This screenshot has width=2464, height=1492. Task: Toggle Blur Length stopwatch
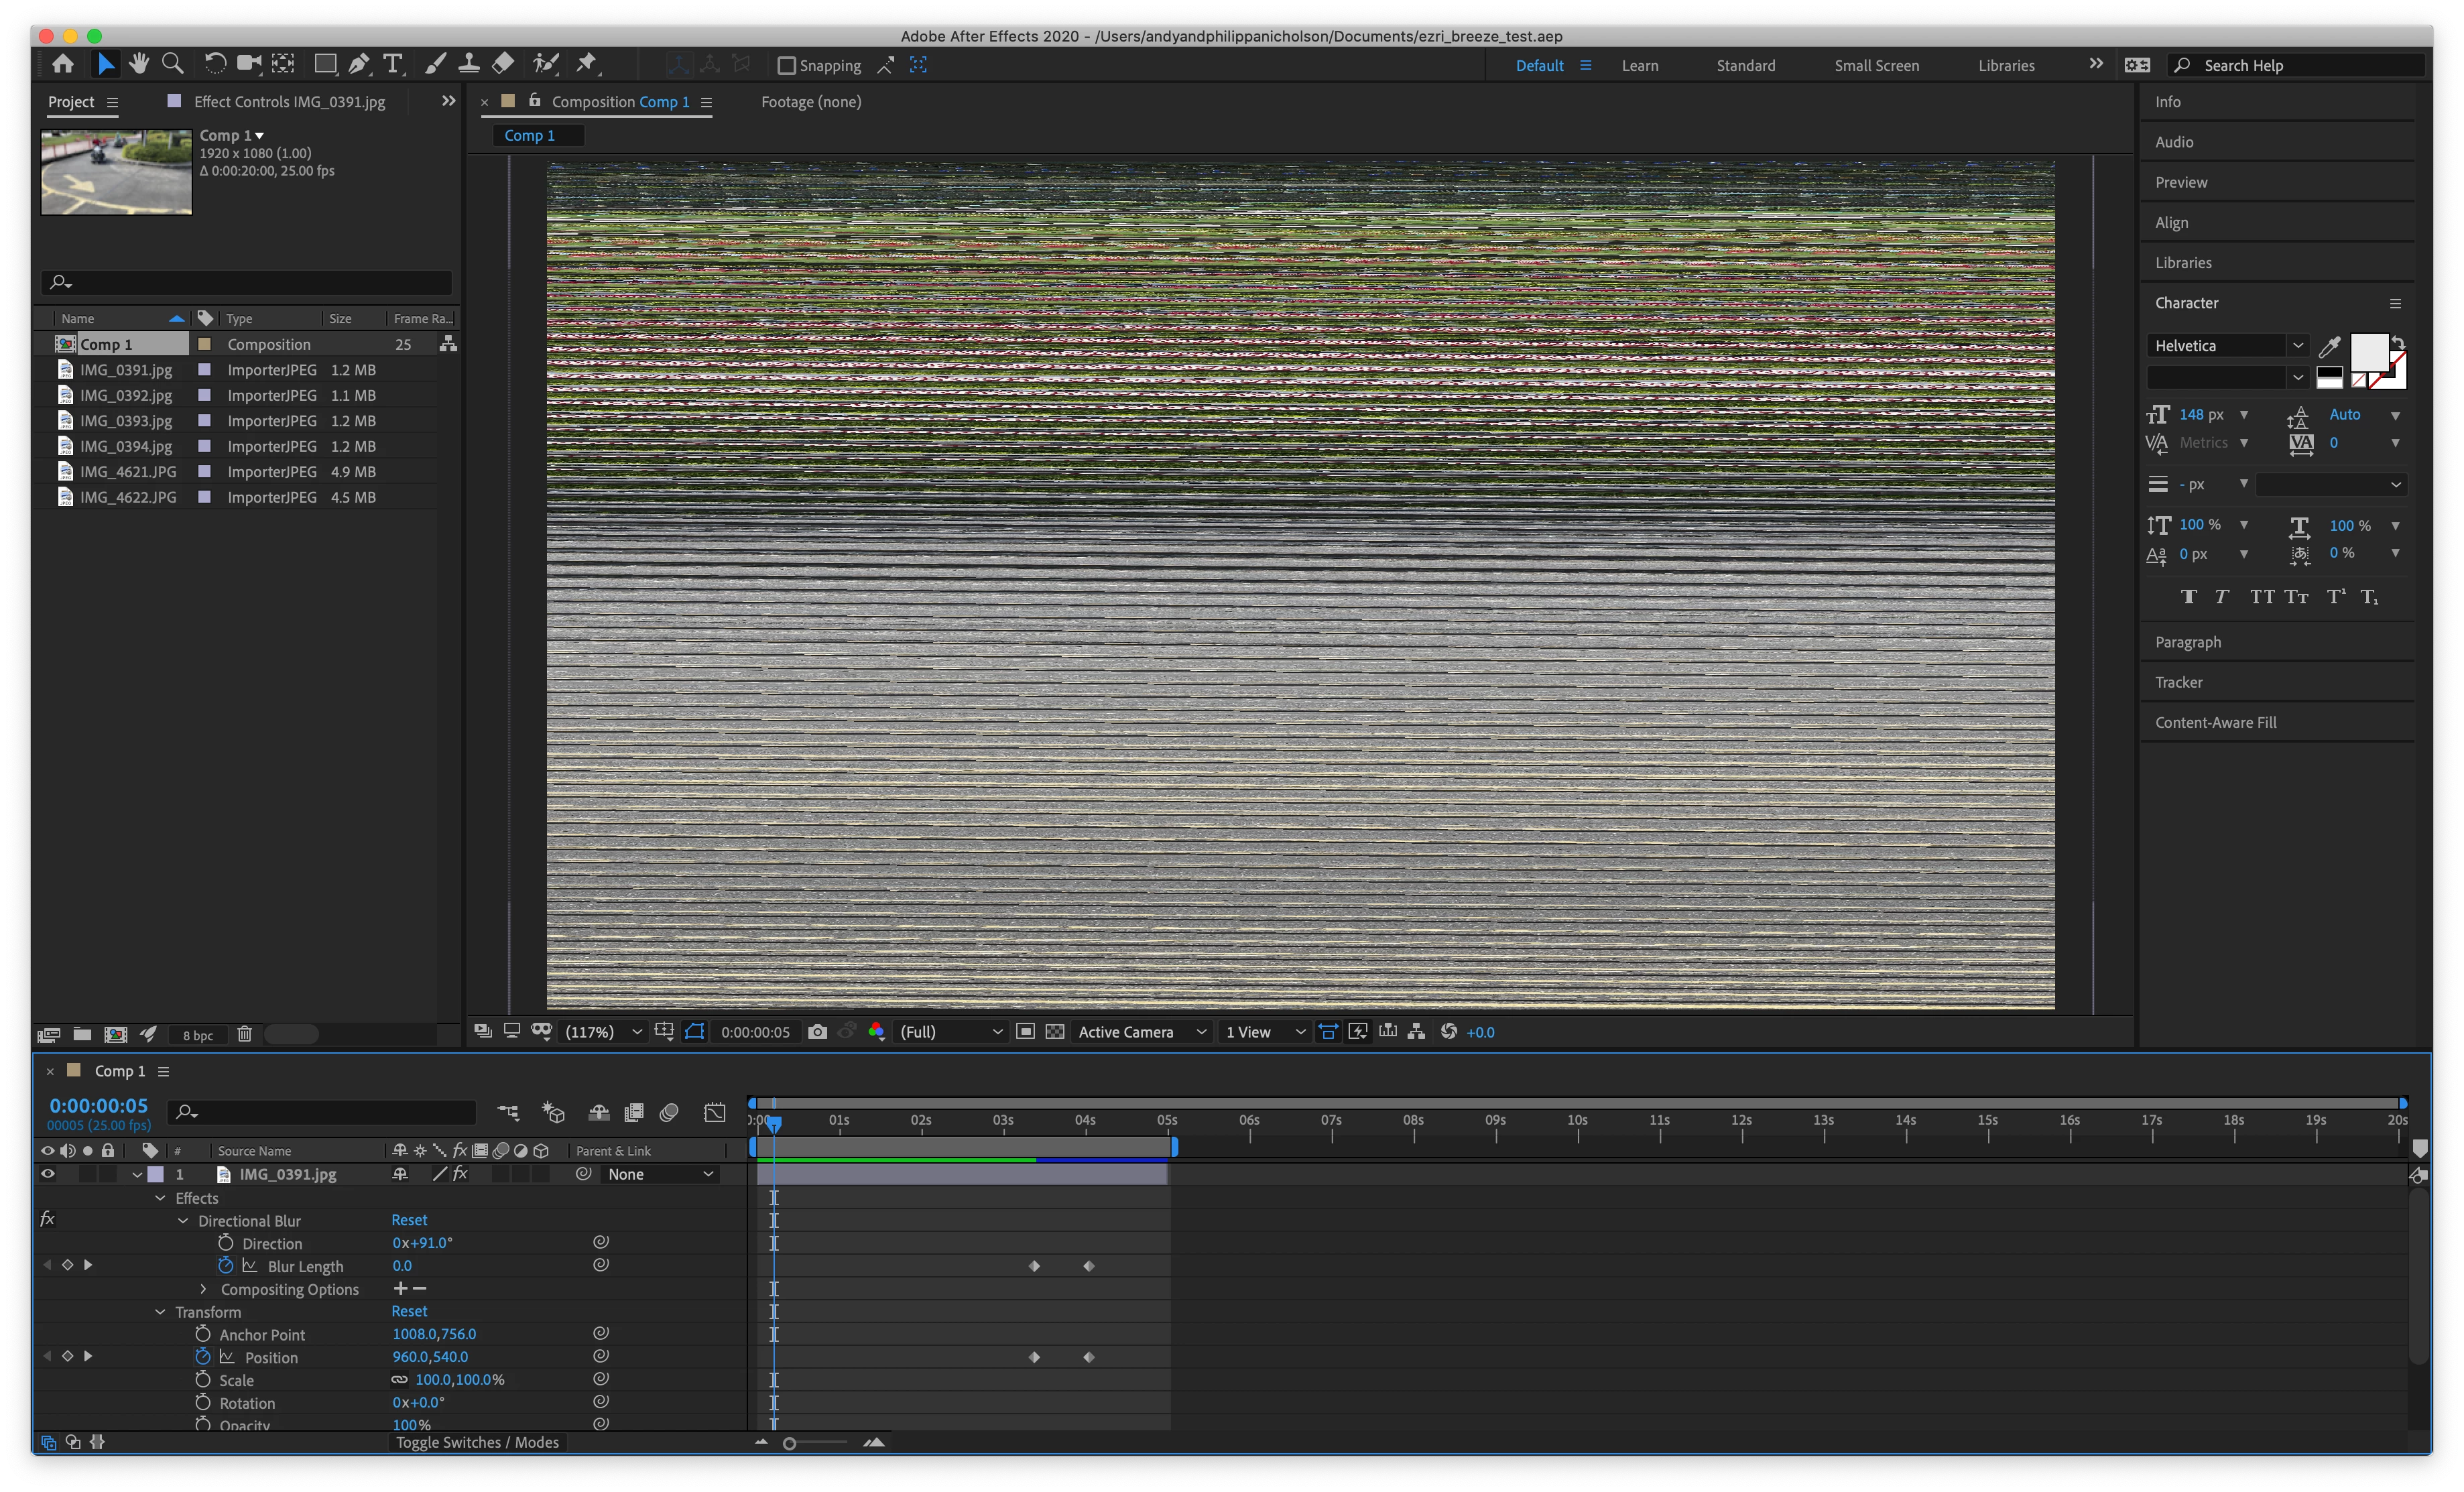[226, 1266]
